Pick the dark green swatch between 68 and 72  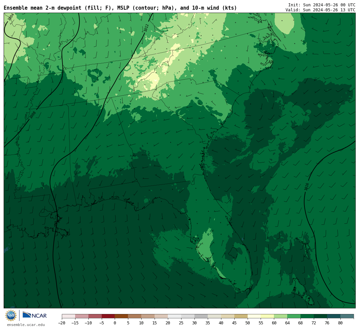point(307,316)
